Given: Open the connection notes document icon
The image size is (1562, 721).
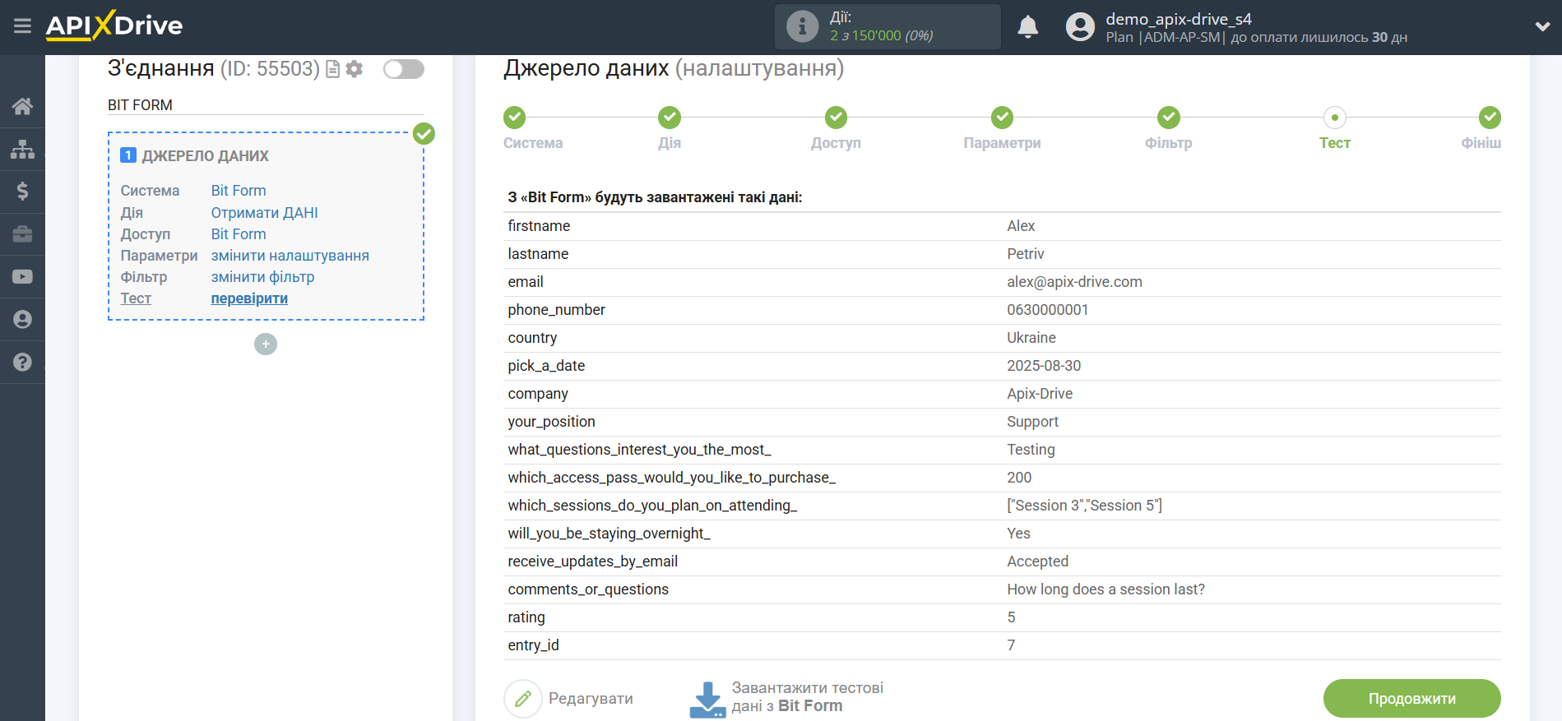Looking at the screenshot, I should [x=333, y=69].
